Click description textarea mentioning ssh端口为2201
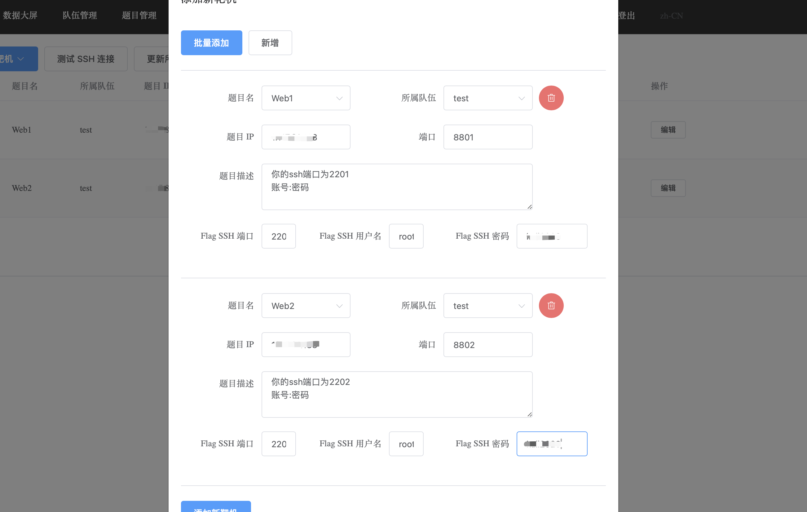This screenshot has height=512, width=807. tap(397, 187)
